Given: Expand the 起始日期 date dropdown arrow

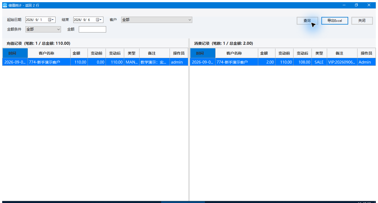Looking at the screenshot, I should point(53,20).
